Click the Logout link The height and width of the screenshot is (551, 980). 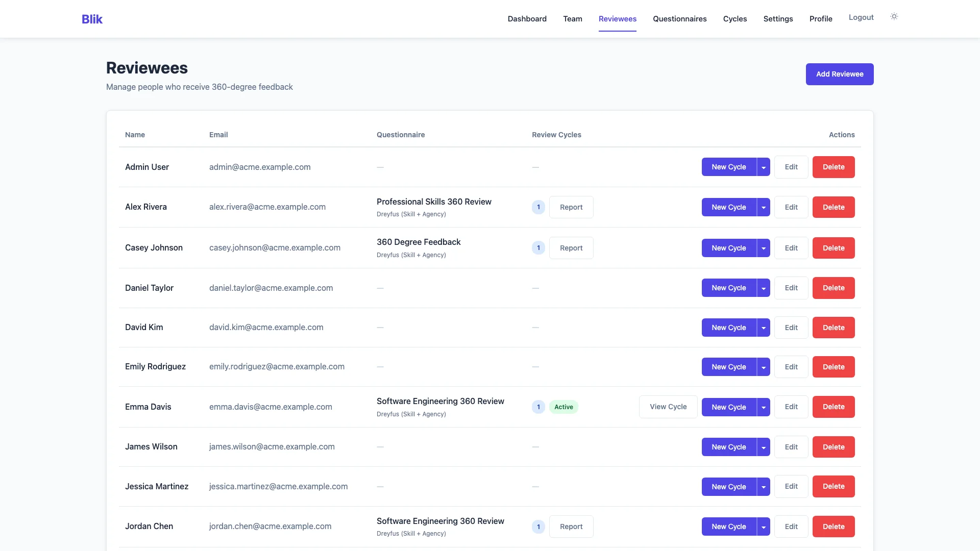coord(861,17)
